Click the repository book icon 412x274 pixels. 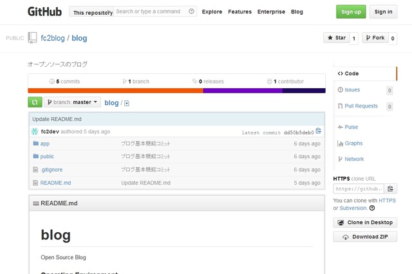coord(32,38)
